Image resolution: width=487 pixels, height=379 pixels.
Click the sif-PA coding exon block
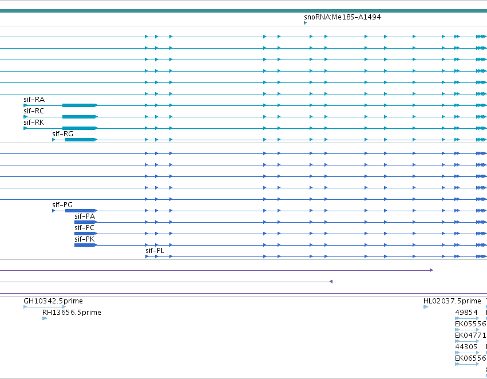(x=86, y=222)
